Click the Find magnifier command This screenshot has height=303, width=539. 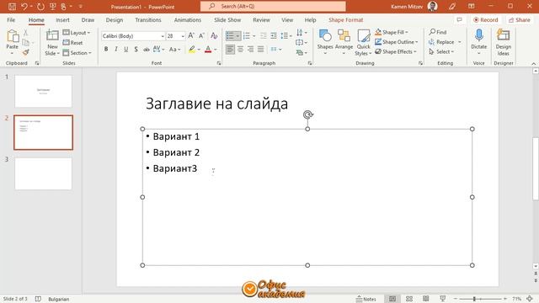438,32
